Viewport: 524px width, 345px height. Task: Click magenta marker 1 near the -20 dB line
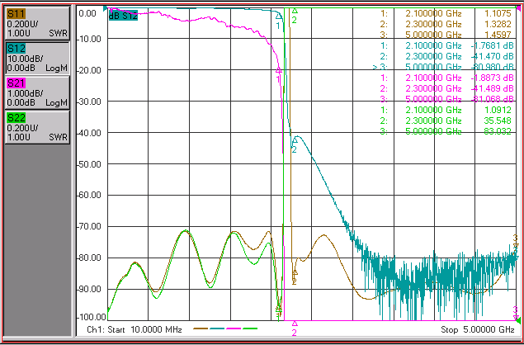tap(278, 74)
